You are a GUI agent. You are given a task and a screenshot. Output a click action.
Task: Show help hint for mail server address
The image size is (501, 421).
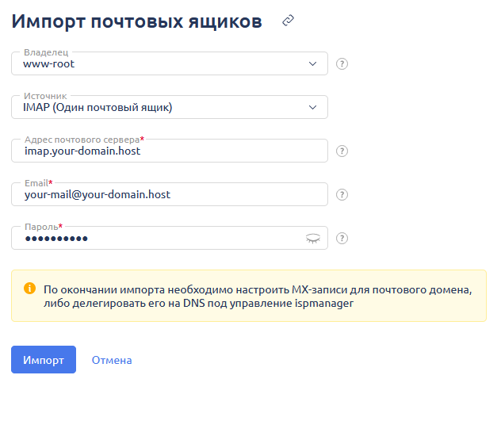pos(342,151)
